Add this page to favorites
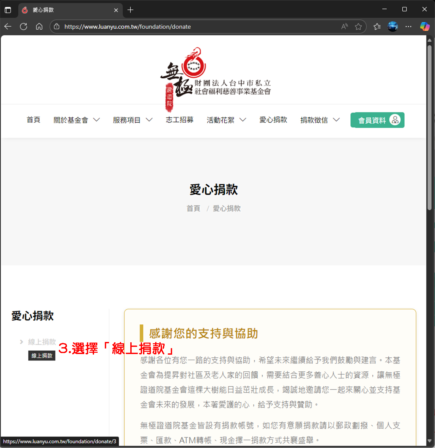 point(358,26)
